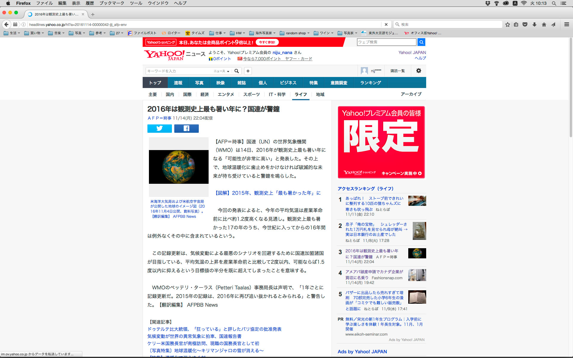
Task: Open the Pocket save icon
Action: pos(525,24)
